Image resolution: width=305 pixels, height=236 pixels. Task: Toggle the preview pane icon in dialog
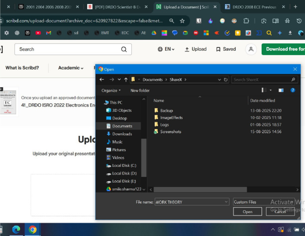281,90
